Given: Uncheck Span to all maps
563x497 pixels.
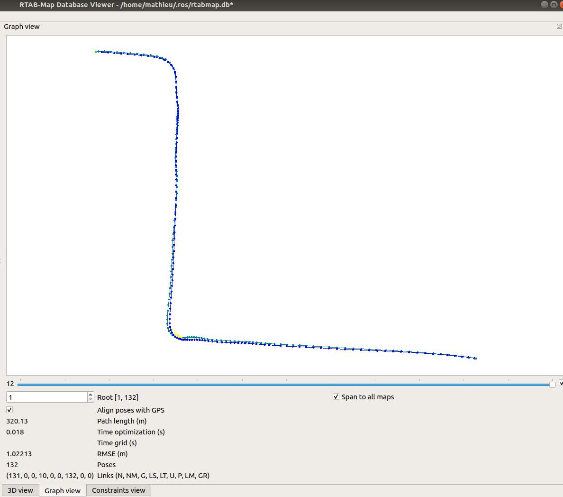Looking at the screenshot, I should pyautogui.click(x=336, y=397).
